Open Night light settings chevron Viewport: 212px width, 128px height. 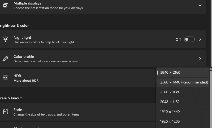point(200,39)
